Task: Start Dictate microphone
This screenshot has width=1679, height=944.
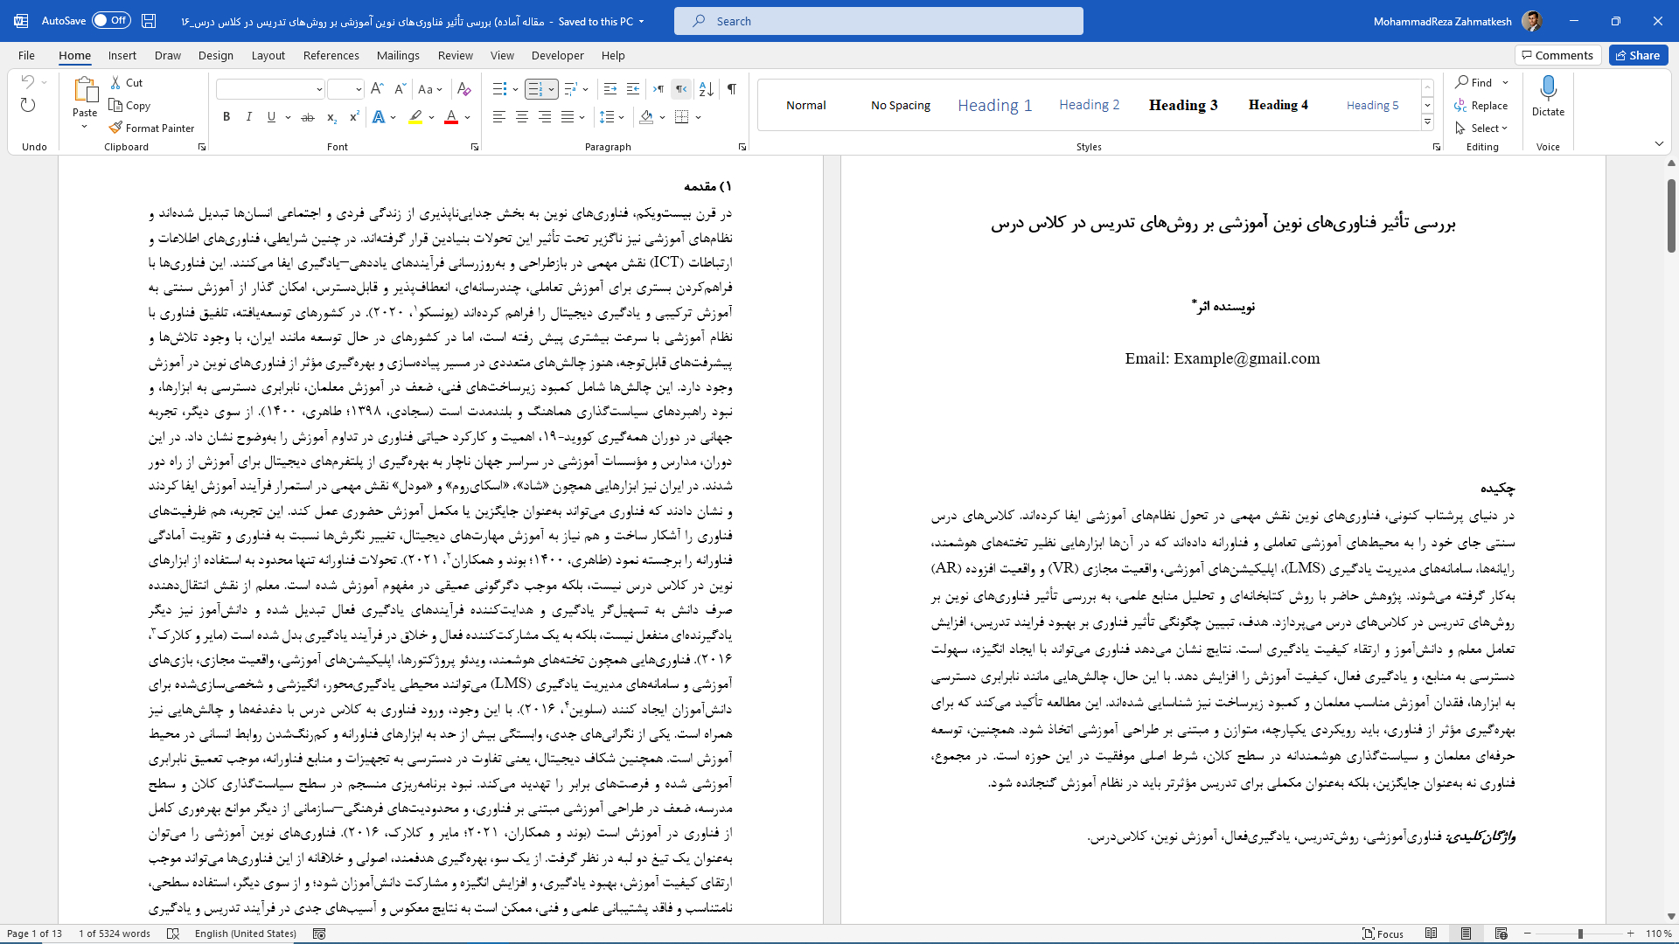Action: 1548,89
